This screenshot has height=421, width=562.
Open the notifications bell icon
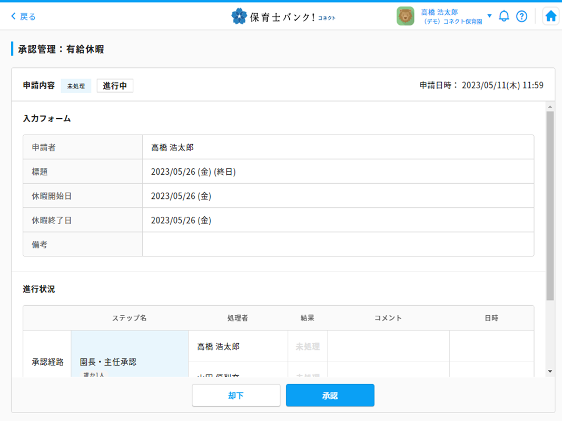[504, 16]
